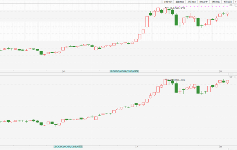Click the square icon in the upper chart

(x=235, y=5)
